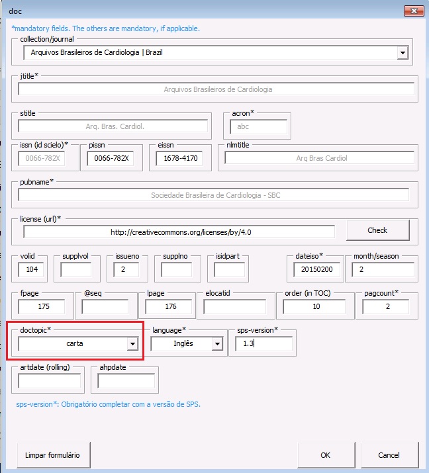Viewport: 429px width, 473px height.
Task: Expand the collection/journal dropdown
Action: 402,52
